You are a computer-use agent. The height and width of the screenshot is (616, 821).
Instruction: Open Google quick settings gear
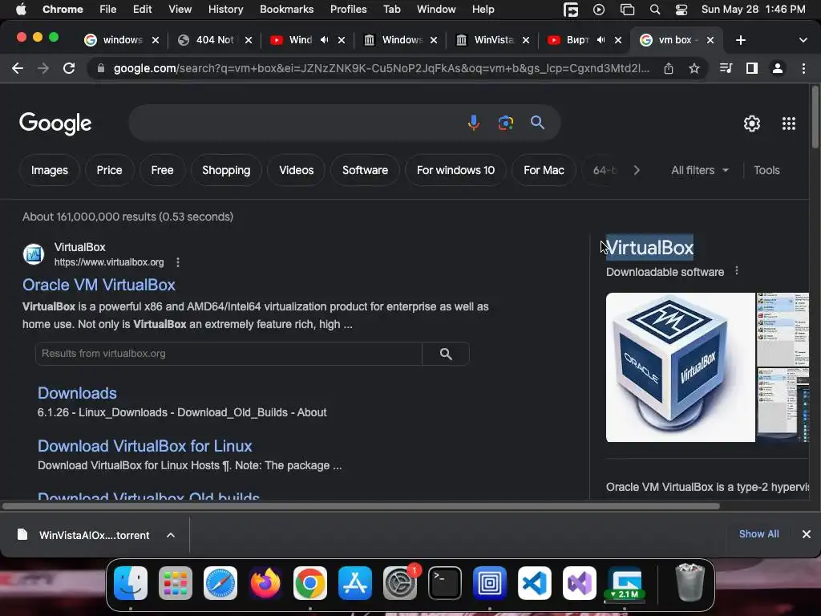pyautogui.click(x=752, y=124)
